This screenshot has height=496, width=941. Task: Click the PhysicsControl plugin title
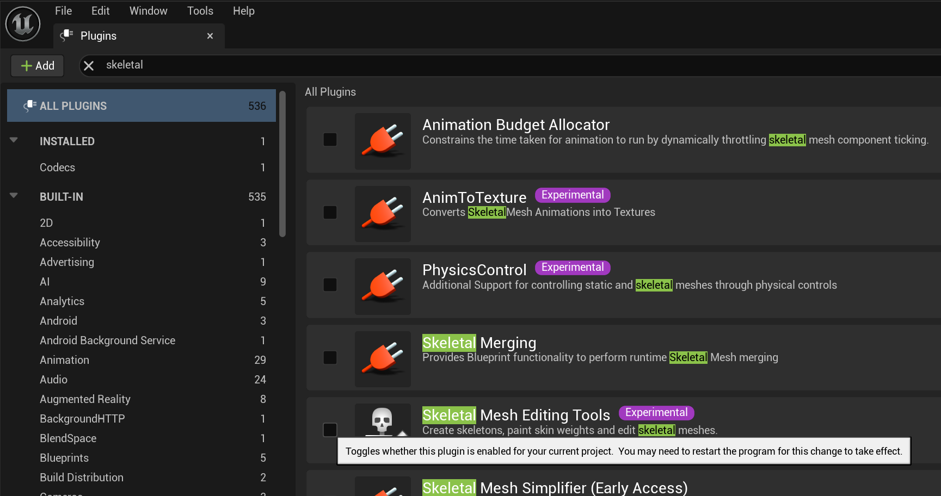pyautogui.click(x=475, y=270)
